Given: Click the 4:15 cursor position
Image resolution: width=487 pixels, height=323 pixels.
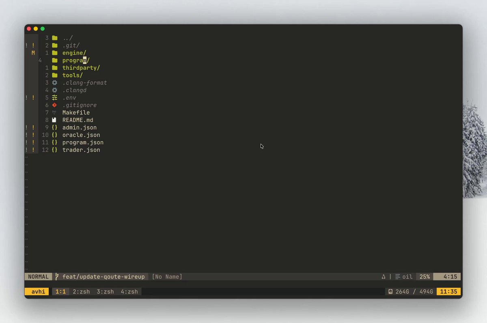Looking at the screenshot, I should pyautogui.click(x=450, y=277).
